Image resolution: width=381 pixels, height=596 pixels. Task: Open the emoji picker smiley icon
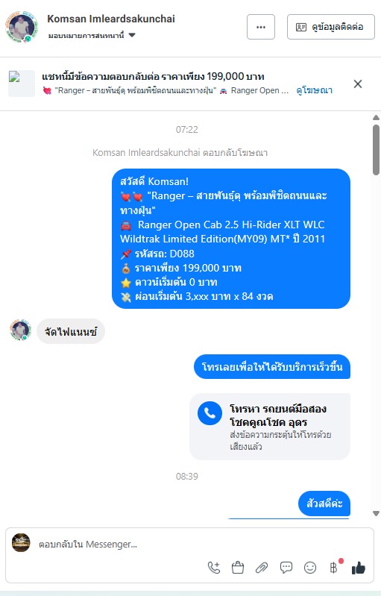click(x=310, y=568)
